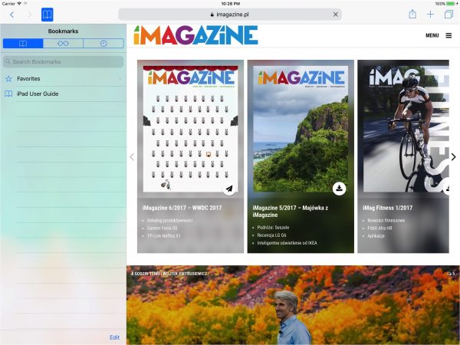
Task: Click the paper plane icon on 6/2017 cover
Action: tap(229, 189)
